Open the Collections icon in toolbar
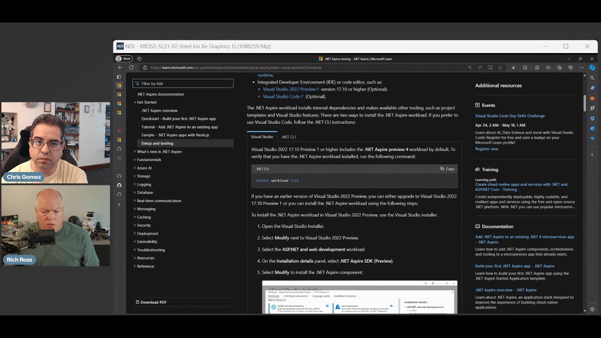601x338 pixels. 559,68
